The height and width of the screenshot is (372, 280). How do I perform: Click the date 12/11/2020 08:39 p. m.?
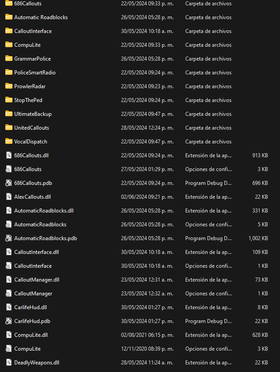coord(147,348)
